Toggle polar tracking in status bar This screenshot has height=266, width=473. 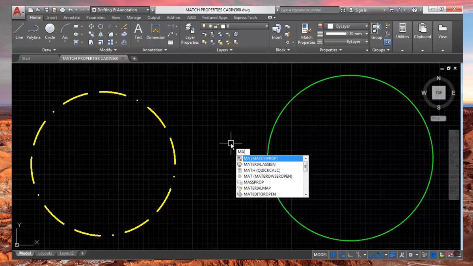(x=359, y=255)
